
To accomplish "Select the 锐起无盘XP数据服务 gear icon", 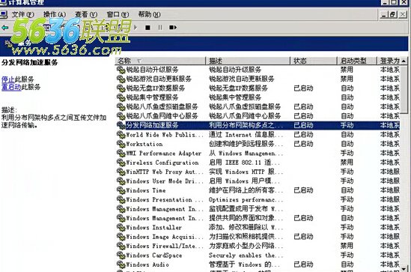I will click(121, 88).
